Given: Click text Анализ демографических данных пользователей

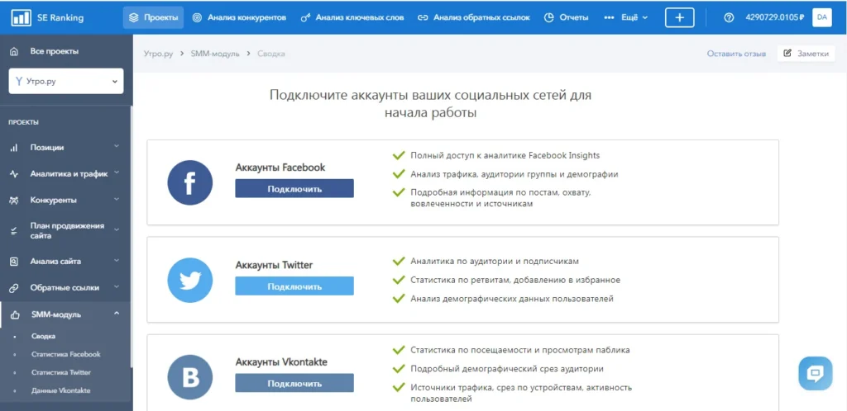Looking at the screenshot, I should click(512, 299).
